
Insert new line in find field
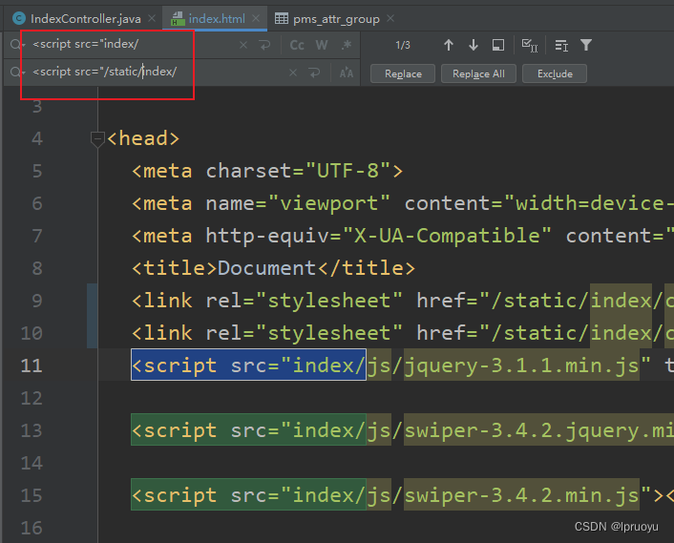pos(265,45)
